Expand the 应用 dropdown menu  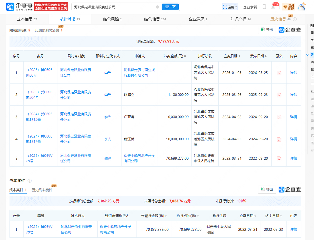pyautogui.click(x=230, y=7)
